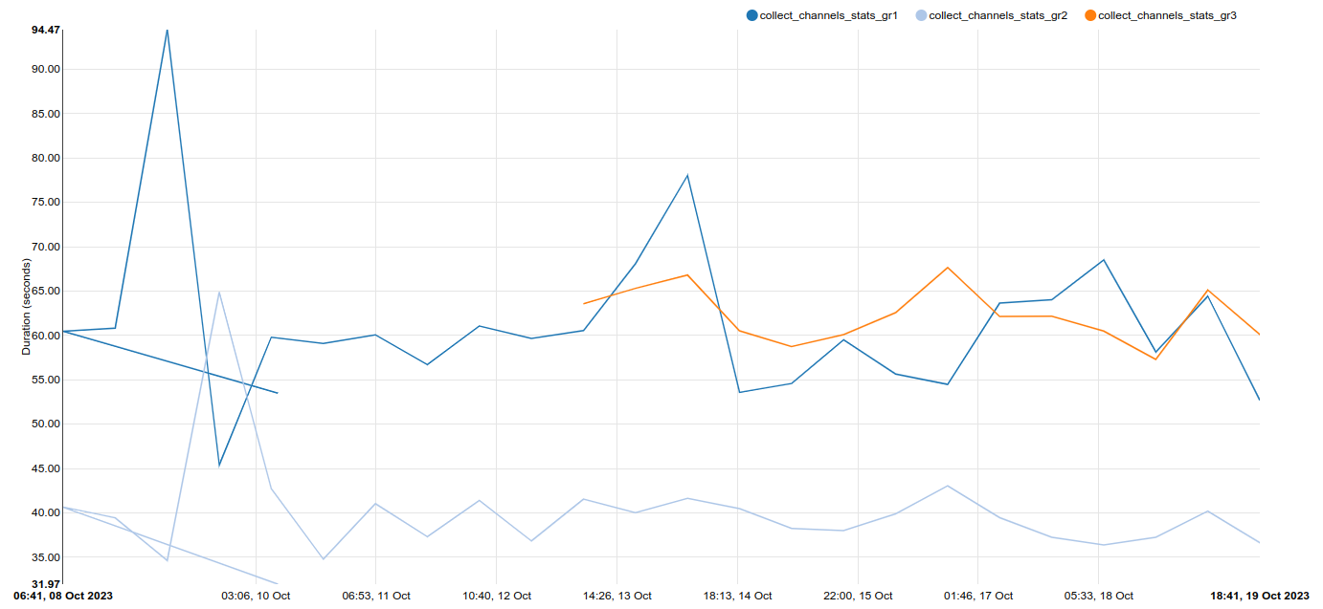Click the 94.47 maximum y-axis label
This screenshot has width=1323, height=609.
pyautogui.click(x=46, y=30)
